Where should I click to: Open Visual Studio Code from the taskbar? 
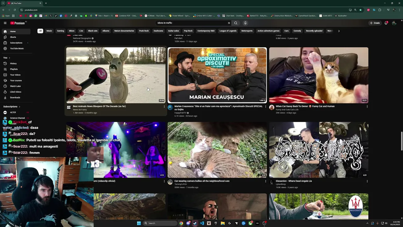(202, 223)
